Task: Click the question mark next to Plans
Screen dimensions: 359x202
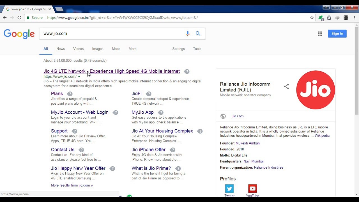Action: tap(70, 94)
